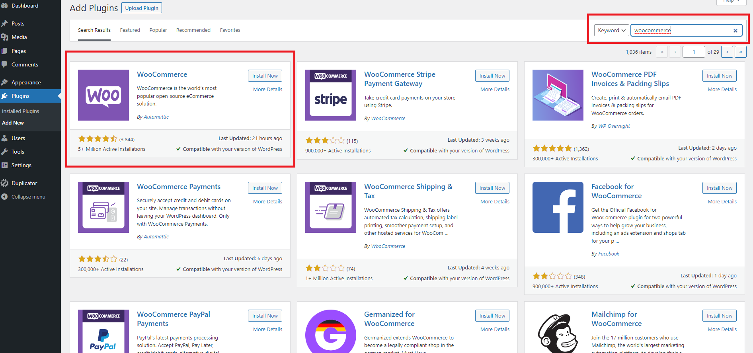Open the Germanized for WooCommerce title link
This screenshot has width=753, height=353.
389,319
